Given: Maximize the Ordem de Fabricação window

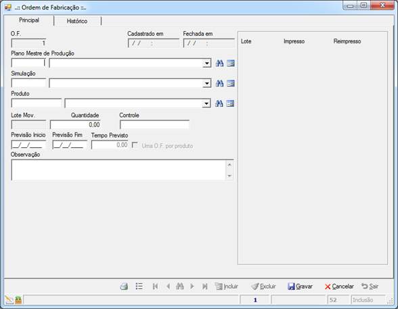Looking at the screenshot, I should 363,5.
